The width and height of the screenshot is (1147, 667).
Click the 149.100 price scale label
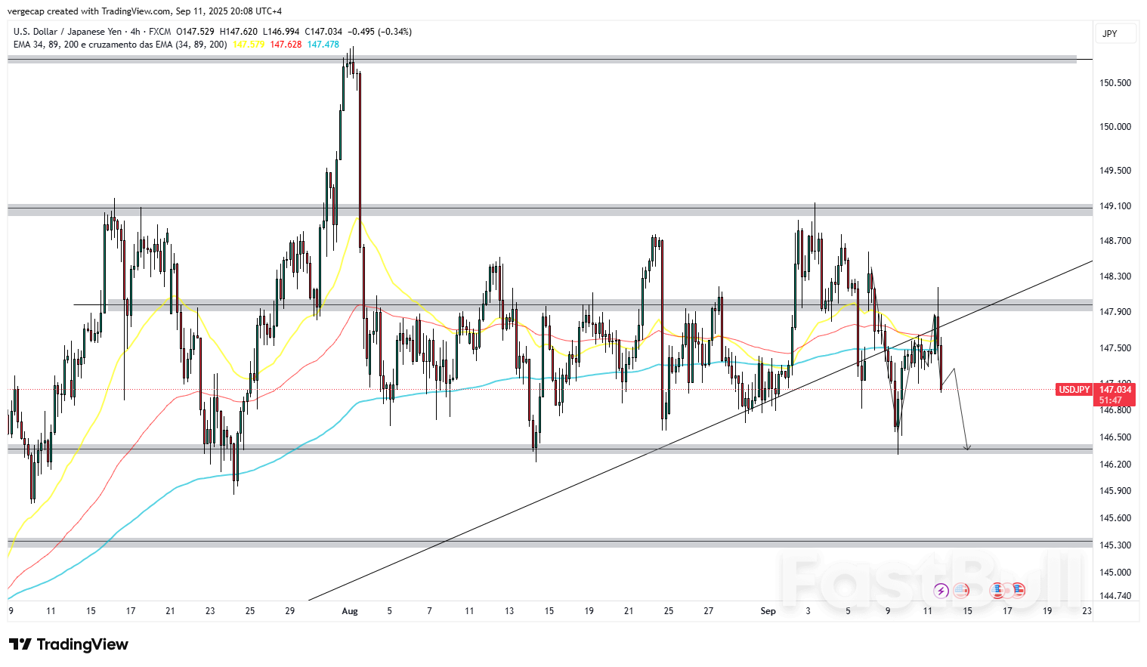coord(1115,206)
